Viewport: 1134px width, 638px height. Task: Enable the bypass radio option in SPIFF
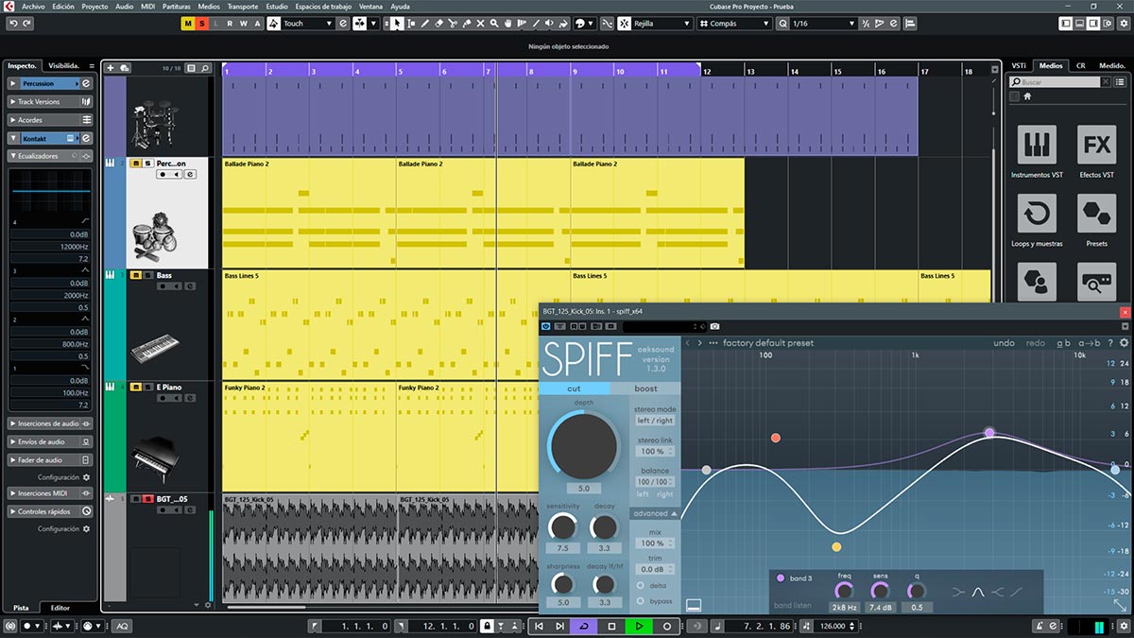(x=640, y=600)
